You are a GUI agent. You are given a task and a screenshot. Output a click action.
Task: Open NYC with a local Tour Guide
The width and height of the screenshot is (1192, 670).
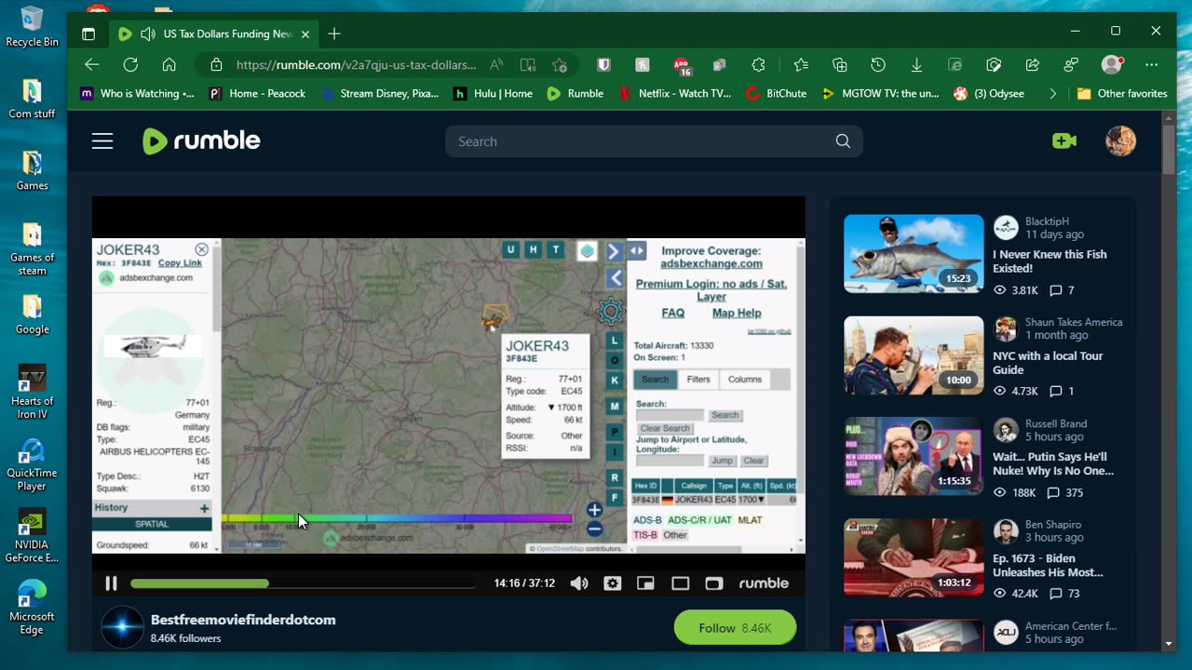[x=1048, y=363]
